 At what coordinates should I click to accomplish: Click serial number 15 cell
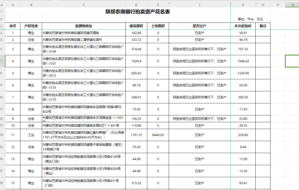(13, 183)
